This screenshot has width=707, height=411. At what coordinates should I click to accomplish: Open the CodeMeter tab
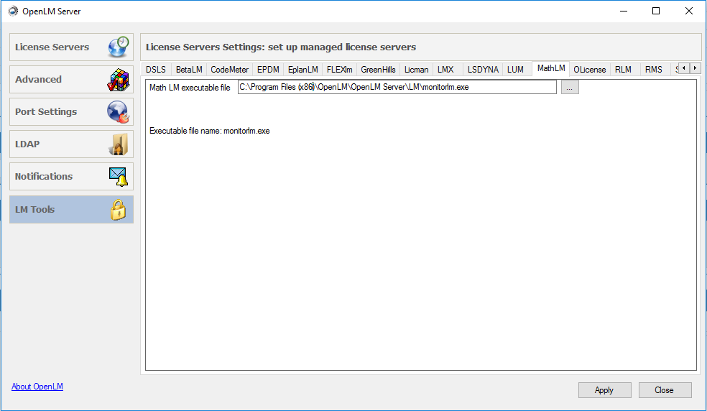click(229, 70)
